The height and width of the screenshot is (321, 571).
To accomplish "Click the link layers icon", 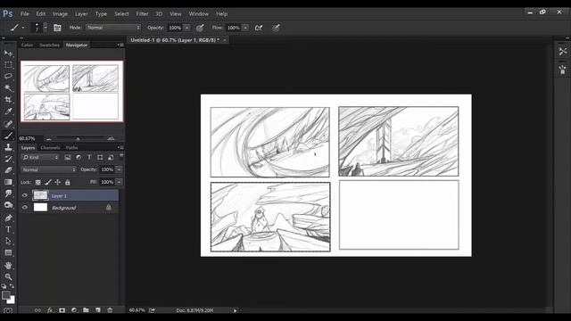I will [x=37, y=310].
